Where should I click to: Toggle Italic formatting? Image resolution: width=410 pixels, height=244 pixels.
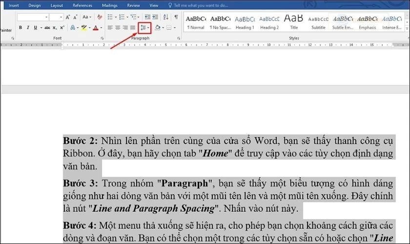28,27
